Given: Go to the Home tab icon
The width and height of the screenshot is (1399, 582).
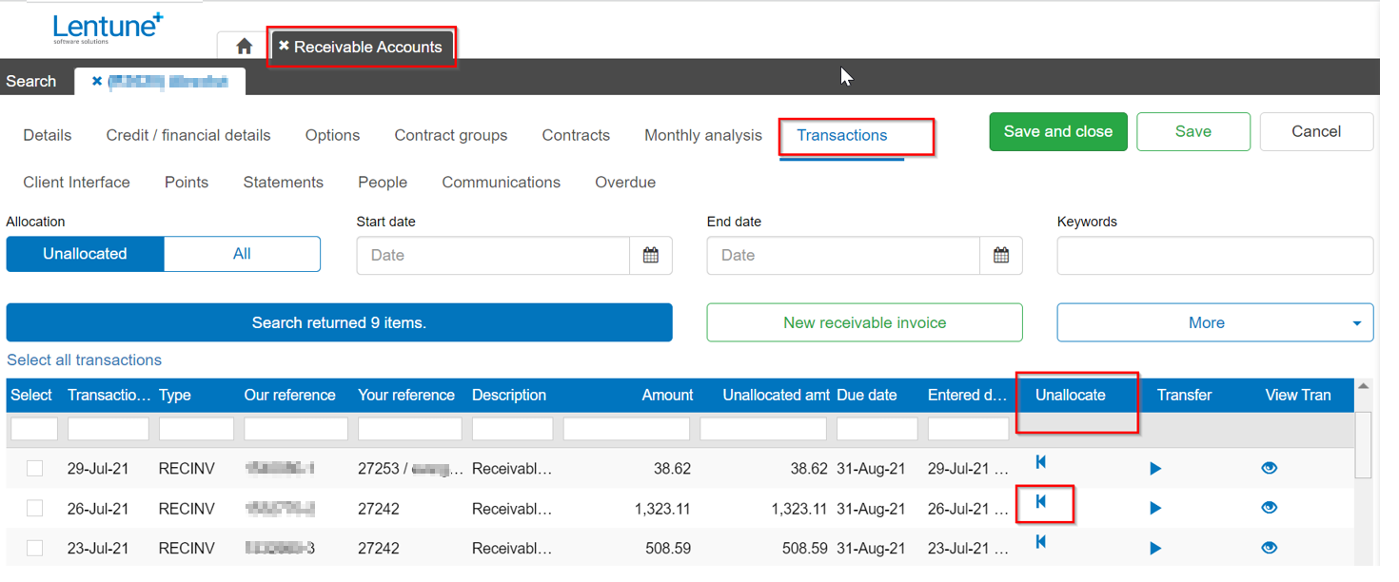Looking at the screenshot, I should pos(245,47).
